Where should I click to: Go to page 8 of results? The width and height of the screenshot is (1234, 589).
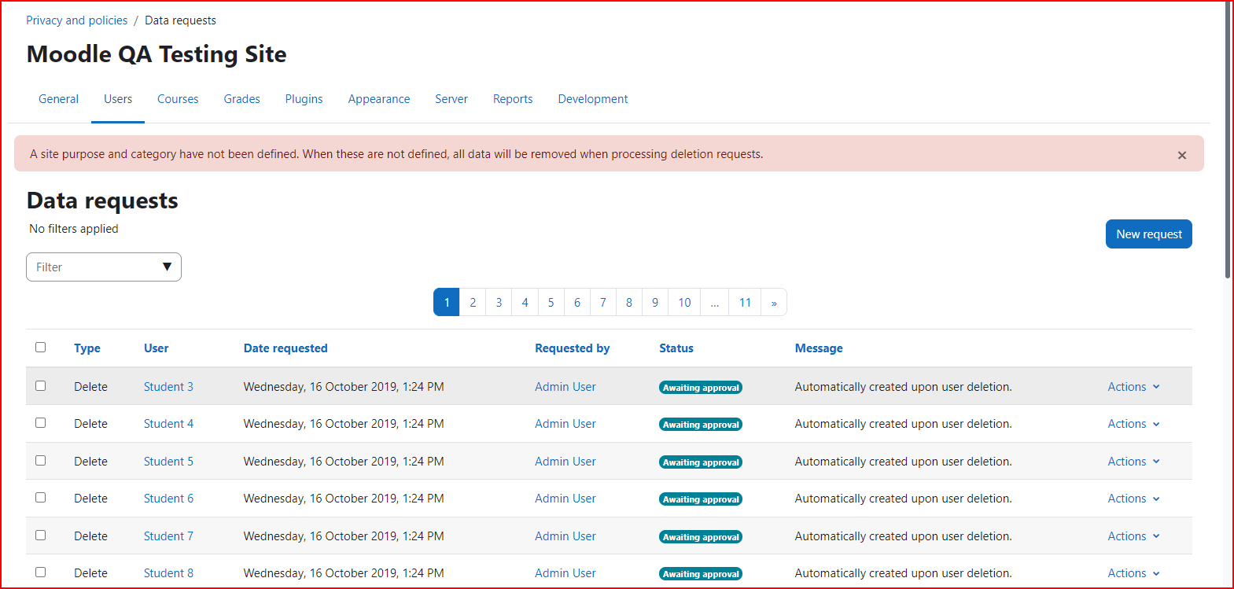click(629, 303)
